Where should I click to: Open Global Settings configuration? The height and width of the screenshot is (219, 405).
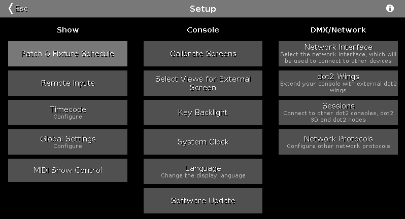click(x=68, y=142)
